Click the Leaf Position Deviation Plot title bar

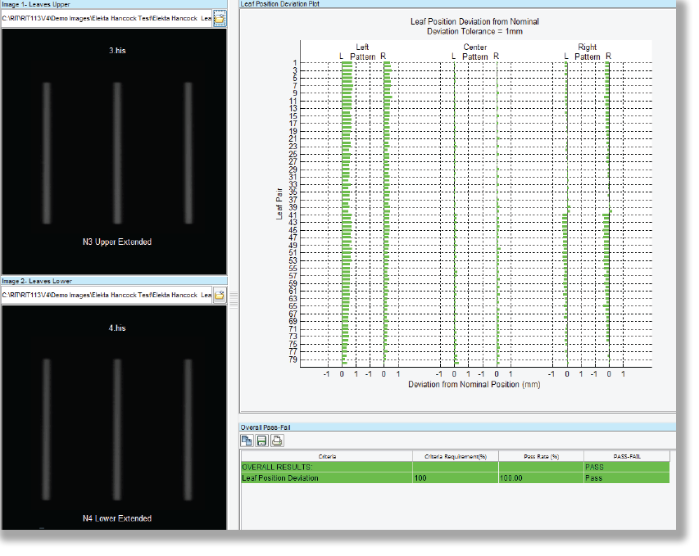tap(457, 4)
